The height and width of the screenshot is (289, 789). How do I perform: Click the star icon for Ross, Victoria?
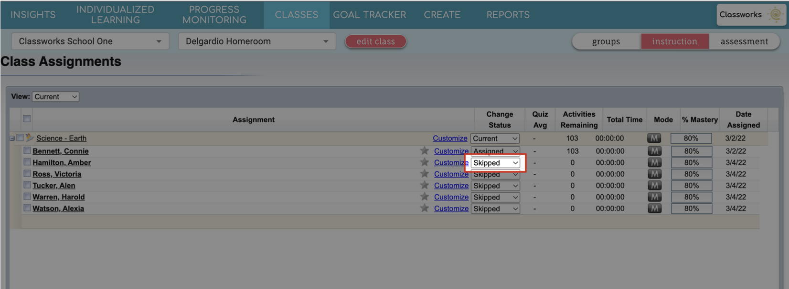(424, 174)
